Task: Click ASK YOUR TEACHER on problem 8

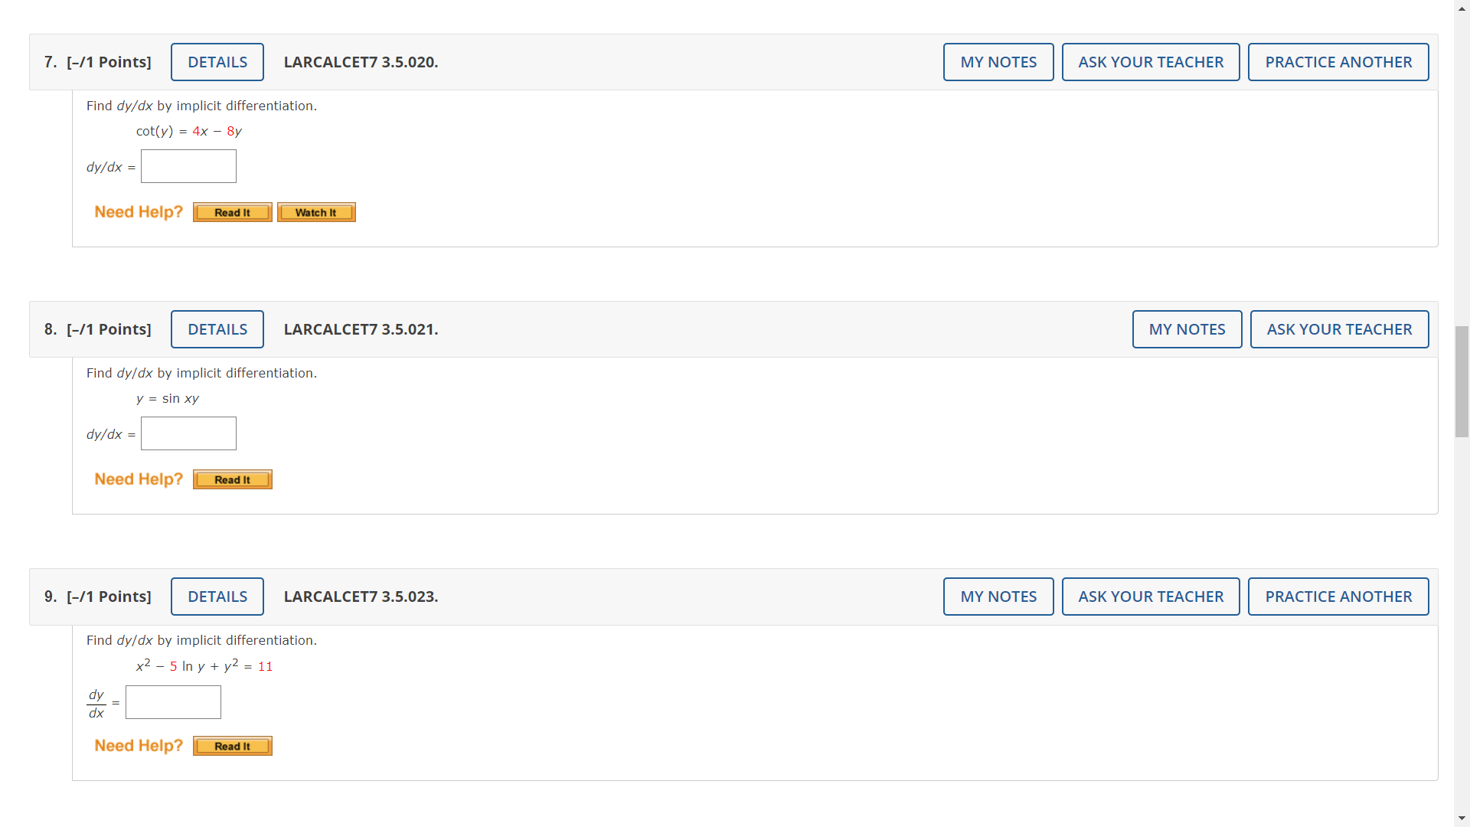Action: pos(1338,329)
